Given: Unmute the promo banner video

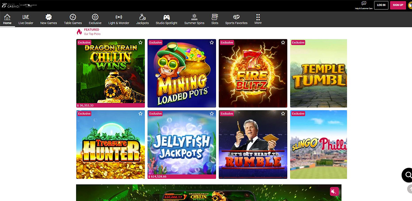Looking at the screenshot, I should pyautogui.click(x=334, y=192).
